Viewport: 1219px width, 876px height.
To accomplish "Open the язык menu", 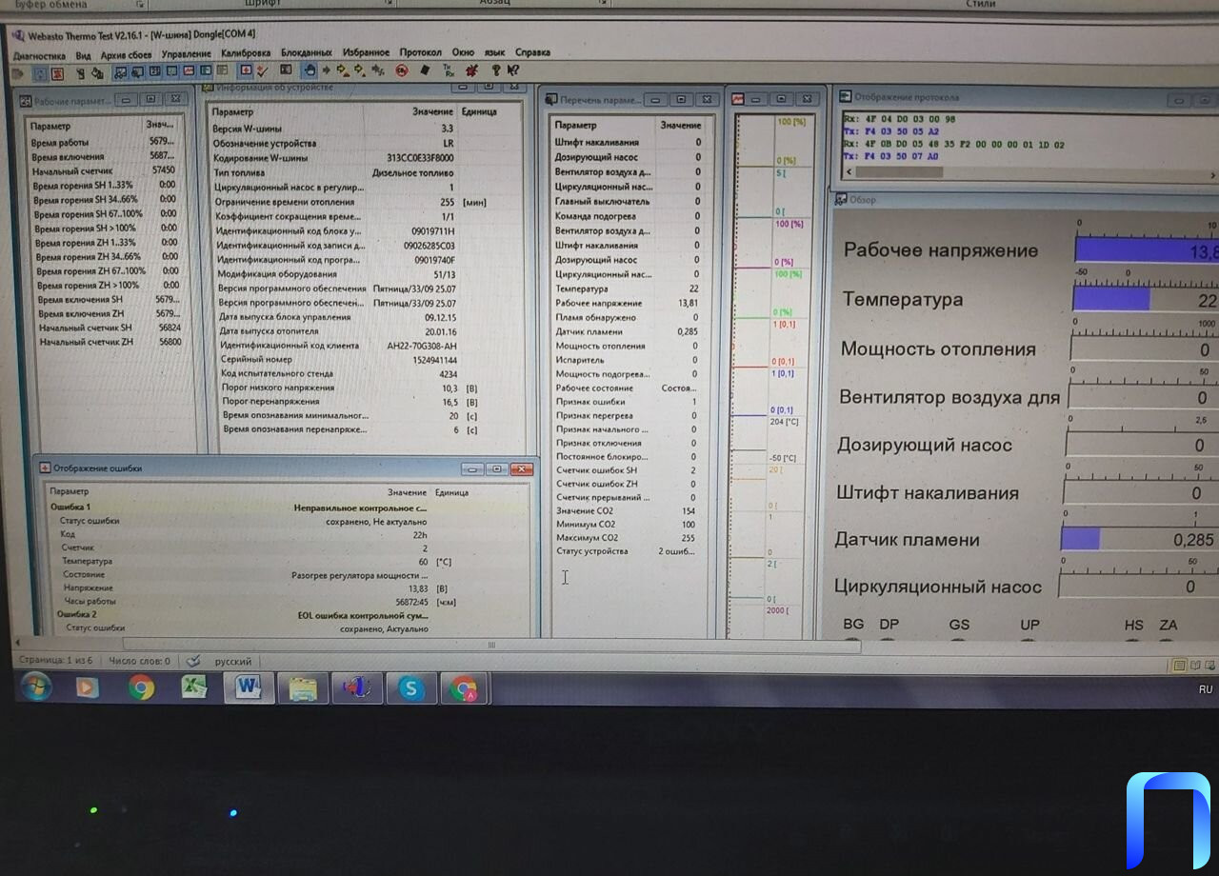I will click(x=495, y=52).
